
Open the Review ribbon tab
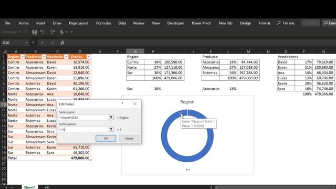(139, 23)
